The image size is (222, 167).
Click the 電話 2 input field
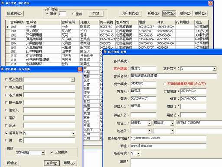tap(193, 115)
